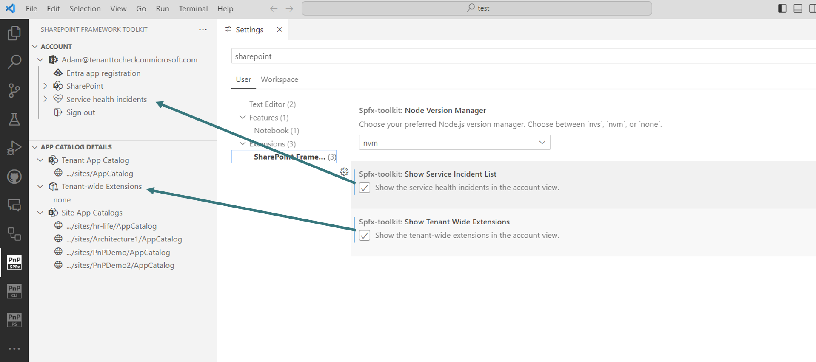Image resolution: width=816 pixels, height=362 pixels.
Task: Click the Service health incidents heart icon
Action: pyautogui.click(x=58, y=99)
